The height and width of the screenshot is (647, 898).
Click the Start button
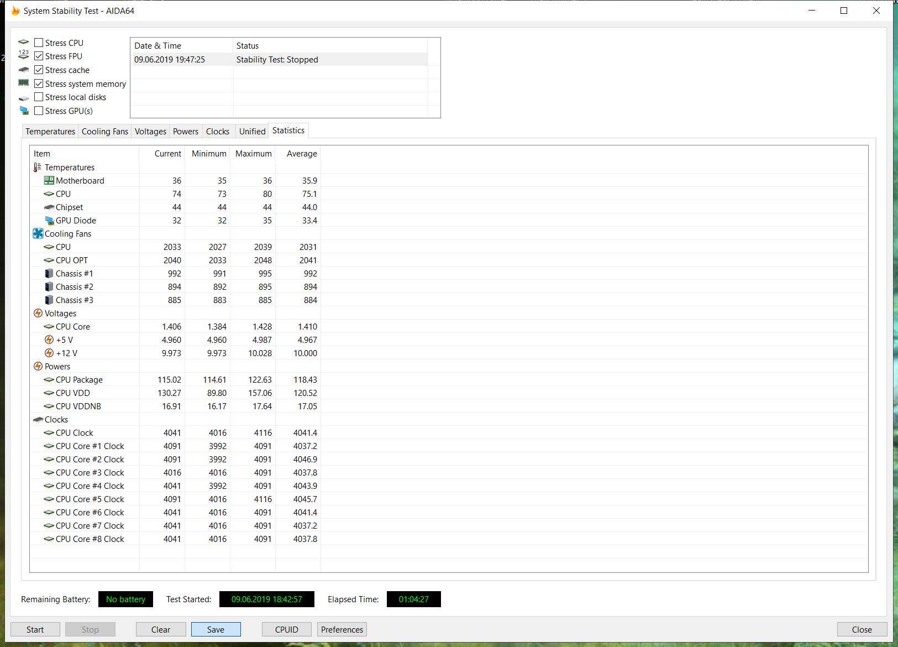tap(35, 629)
